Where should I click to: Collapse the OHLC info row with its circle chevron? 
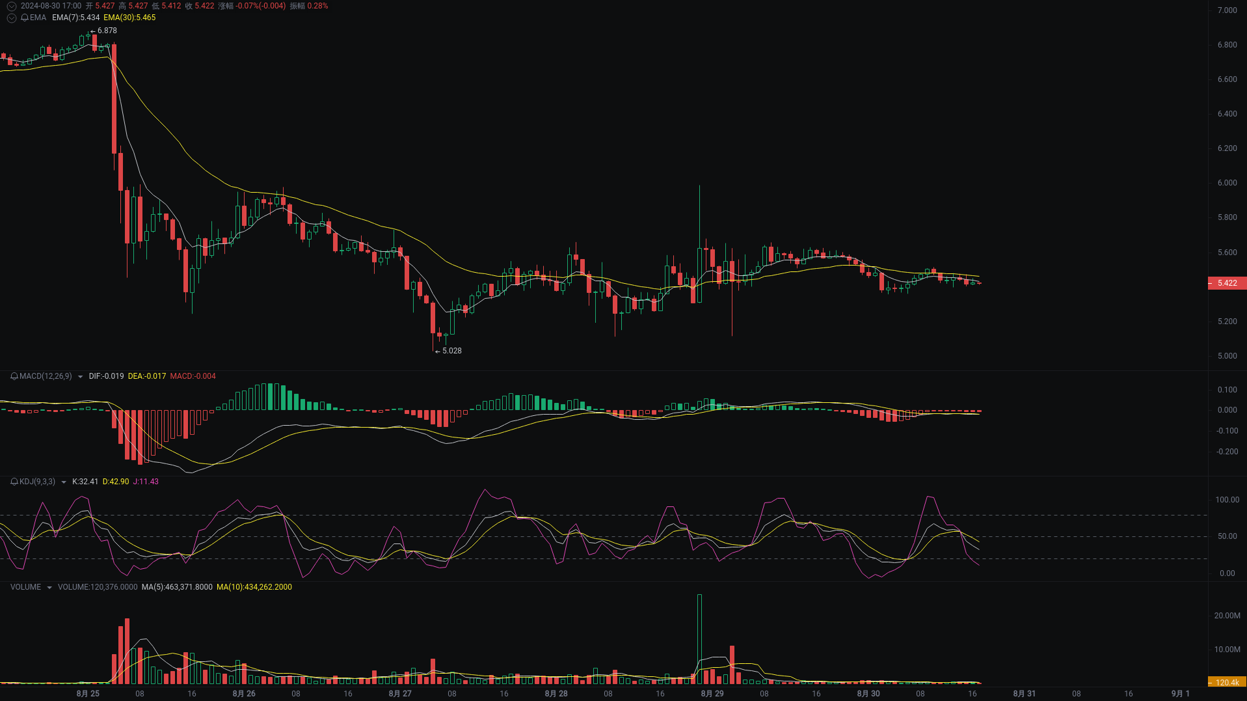coord(12,6)
